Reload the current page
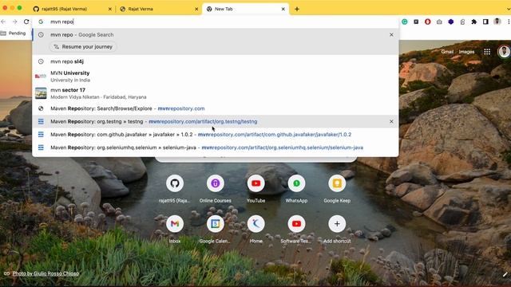Viewport: 511px width, 287px height. coord(26,22)
